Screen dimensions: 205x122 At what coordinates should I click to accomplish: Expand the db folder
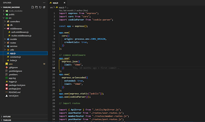(5, 25)
